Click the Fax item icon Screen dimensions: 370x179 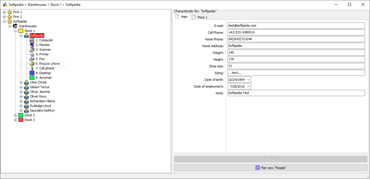pyautogui.click(x=32, y=59)
